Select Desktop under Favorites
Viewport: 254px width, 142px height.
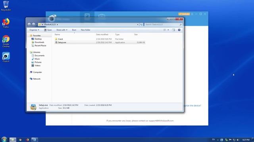point(38,39)
